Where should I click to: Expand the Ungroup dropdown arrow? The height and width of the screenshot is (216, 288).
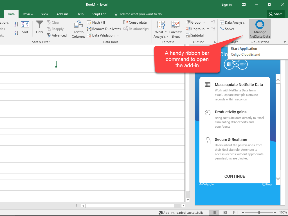tap(208, 29)
